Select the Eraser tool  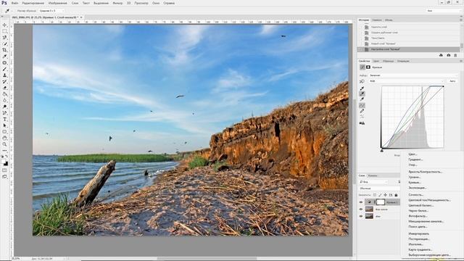tap(4, 88)
